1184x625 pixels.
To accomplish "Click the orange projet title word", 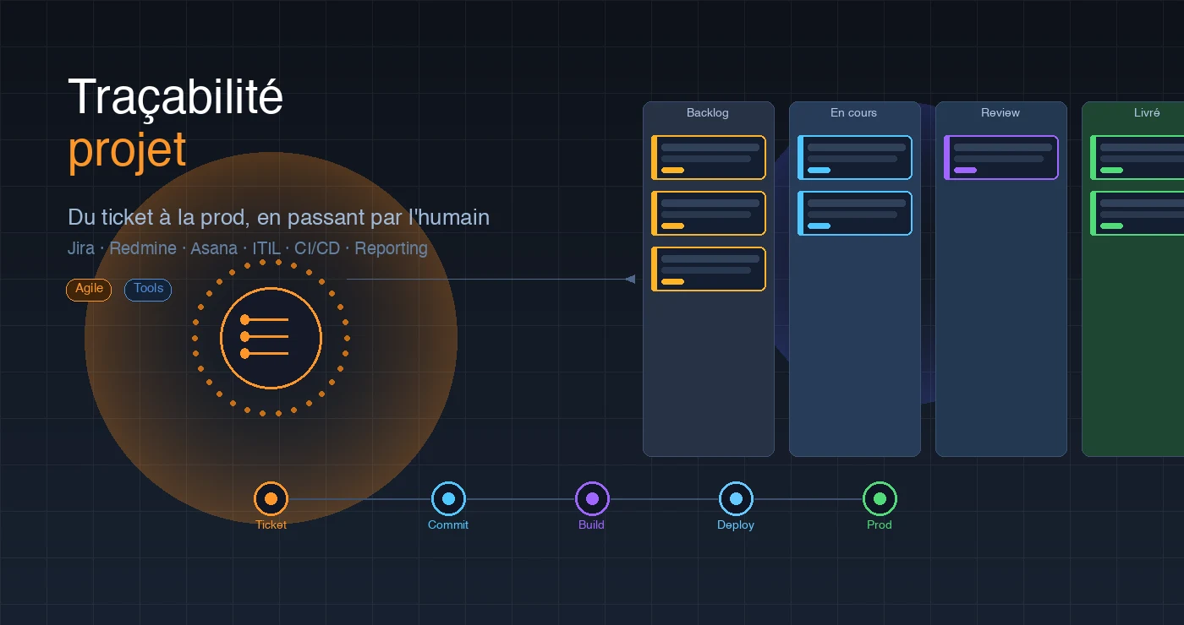I will pos(127,150).
